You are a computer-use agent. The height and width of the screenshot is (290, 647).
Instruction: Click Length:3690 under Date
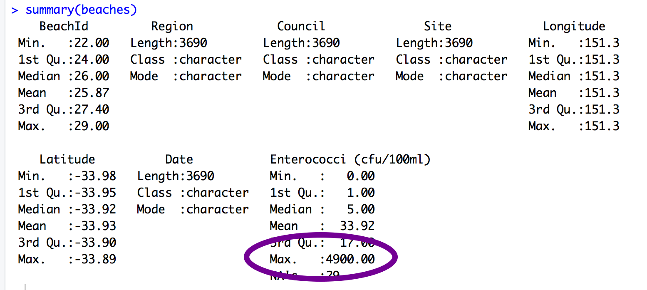(x=176, y=176)
